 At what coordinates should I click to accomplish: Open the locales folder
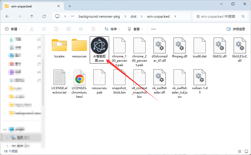(59, 48)
